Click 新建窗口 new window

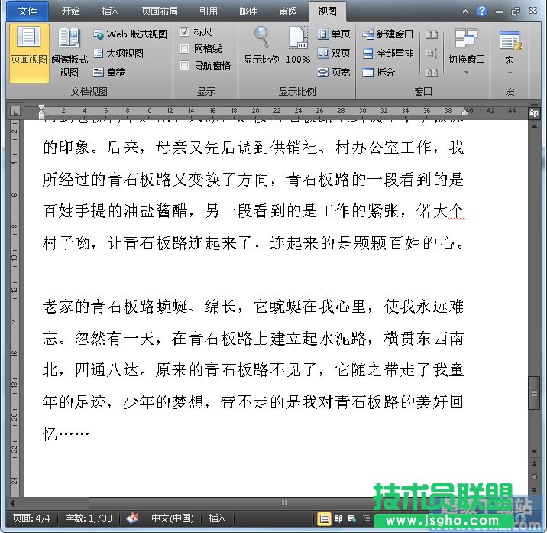[387, 34]
